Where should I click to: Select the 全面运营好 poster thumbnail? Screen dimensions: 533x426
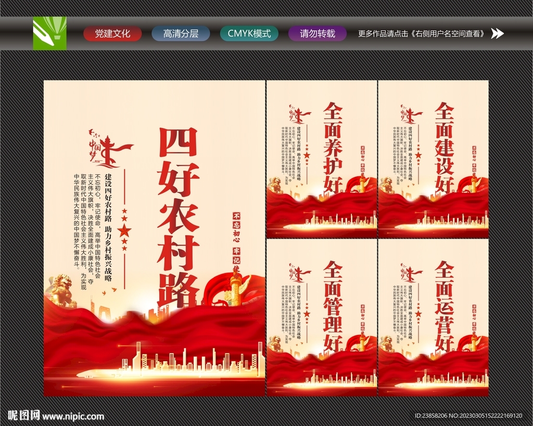click(x=434, y=318)
